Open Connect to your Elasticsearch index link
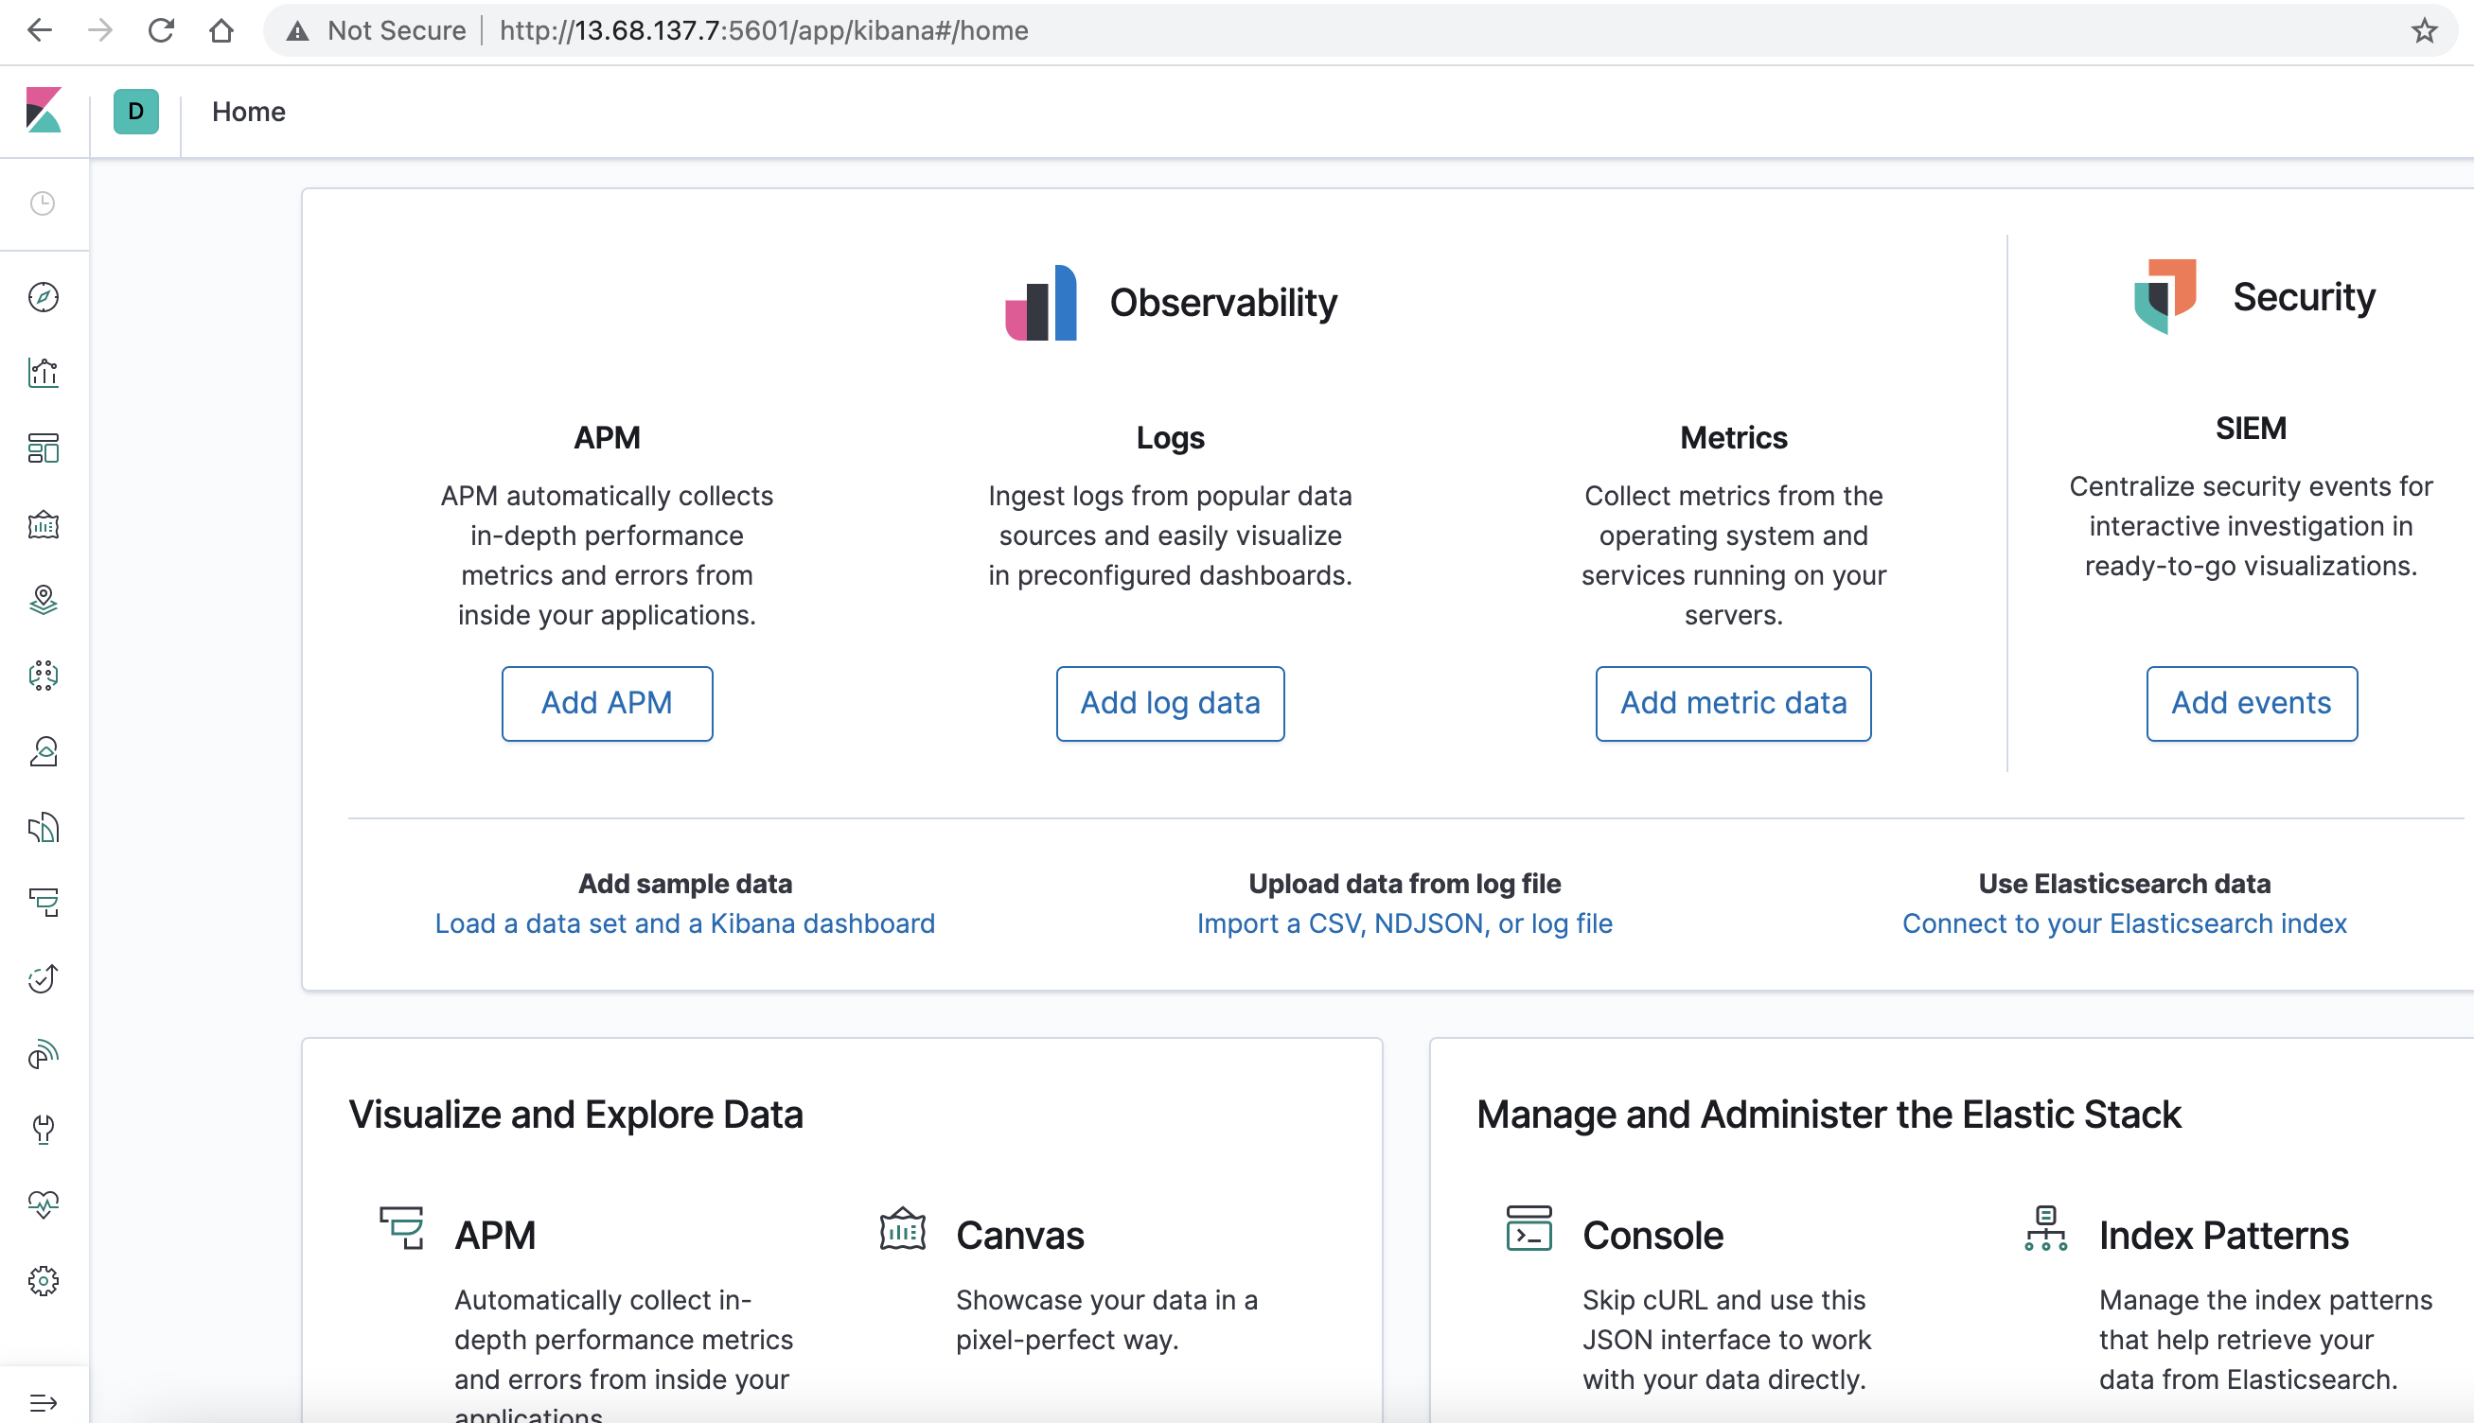The width and height of the screenshot is (2474, 1423). [x=2124, y=923]
